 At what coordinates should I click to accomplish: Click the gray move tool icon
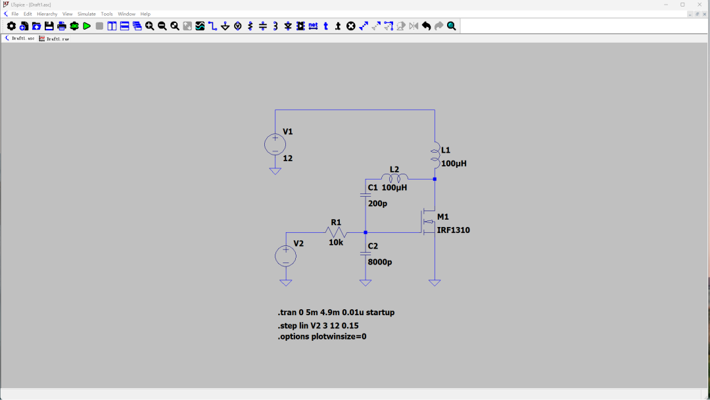[x=376, y=26]
